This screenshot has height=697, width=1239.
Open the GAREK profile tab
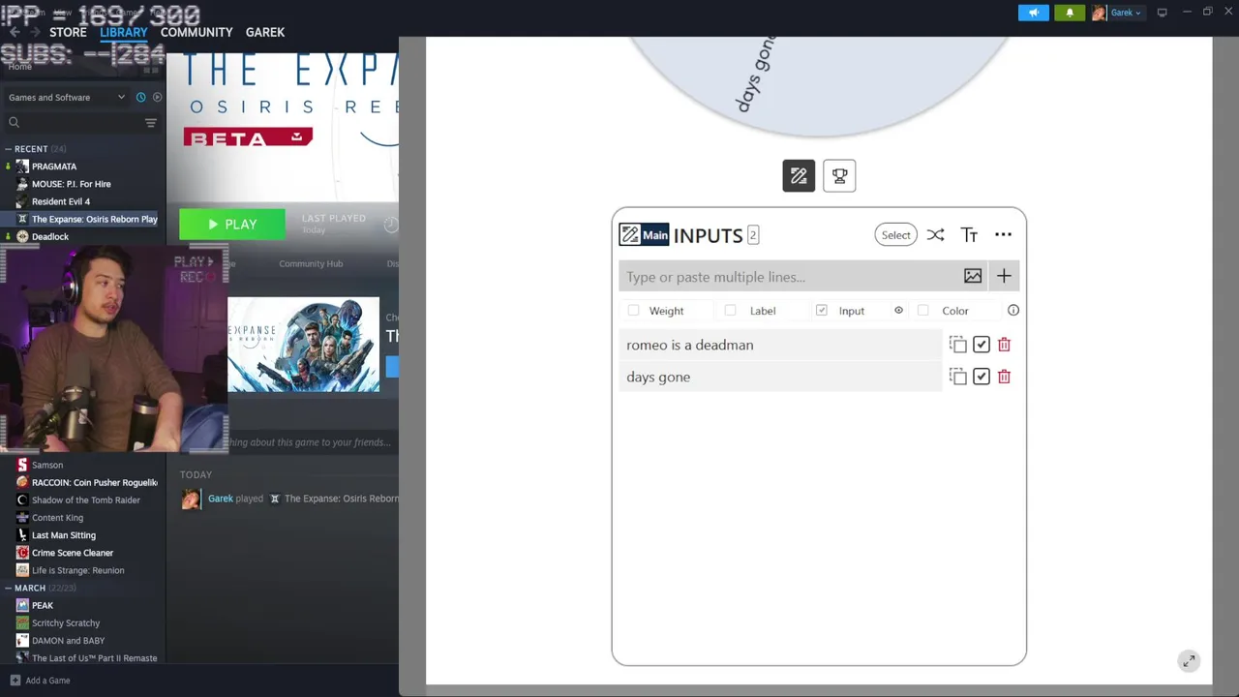(265, 32)
